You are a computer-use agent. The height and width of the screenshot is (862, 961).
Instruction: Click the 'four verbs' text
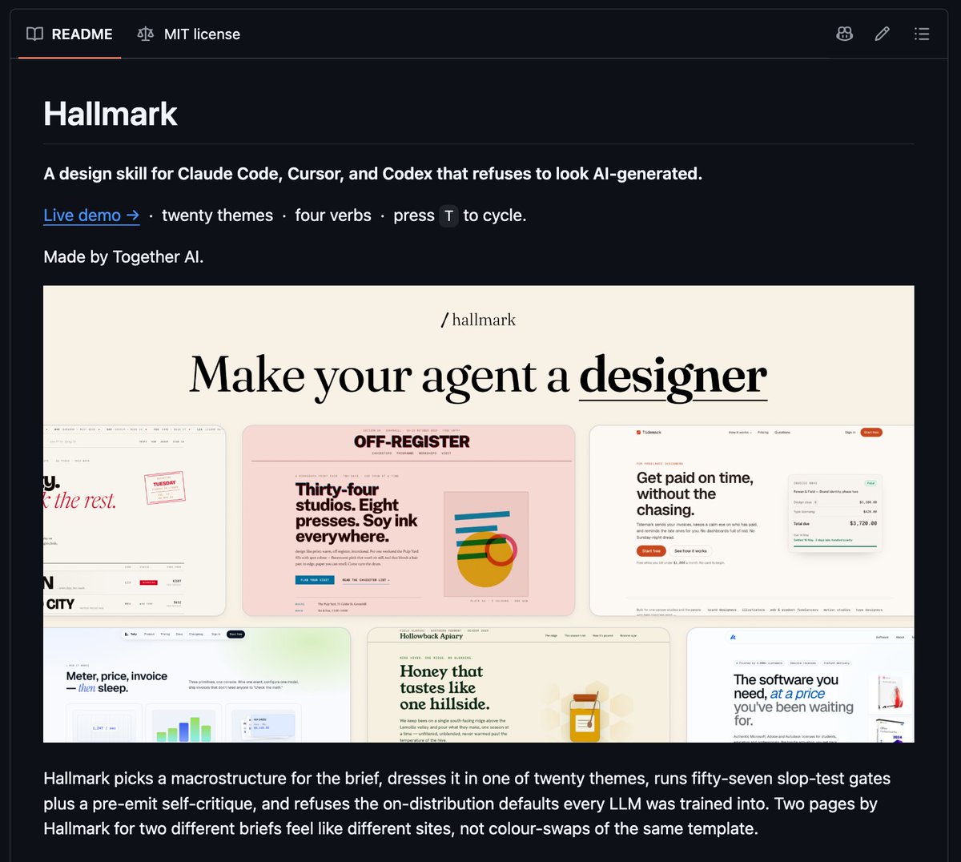[x=333, y=215]
